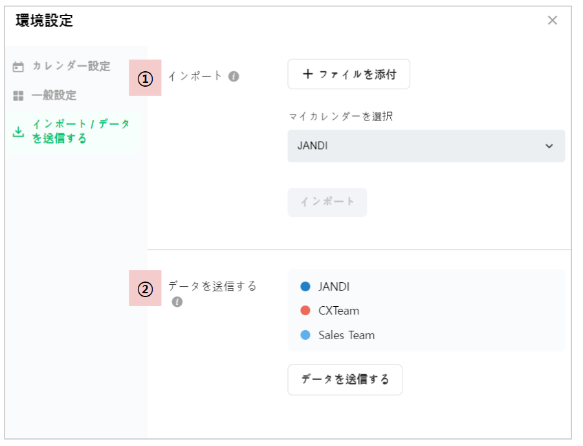583x446 pixels.
Task: Click the info icon next to インポート
Action: pos(234,76)
